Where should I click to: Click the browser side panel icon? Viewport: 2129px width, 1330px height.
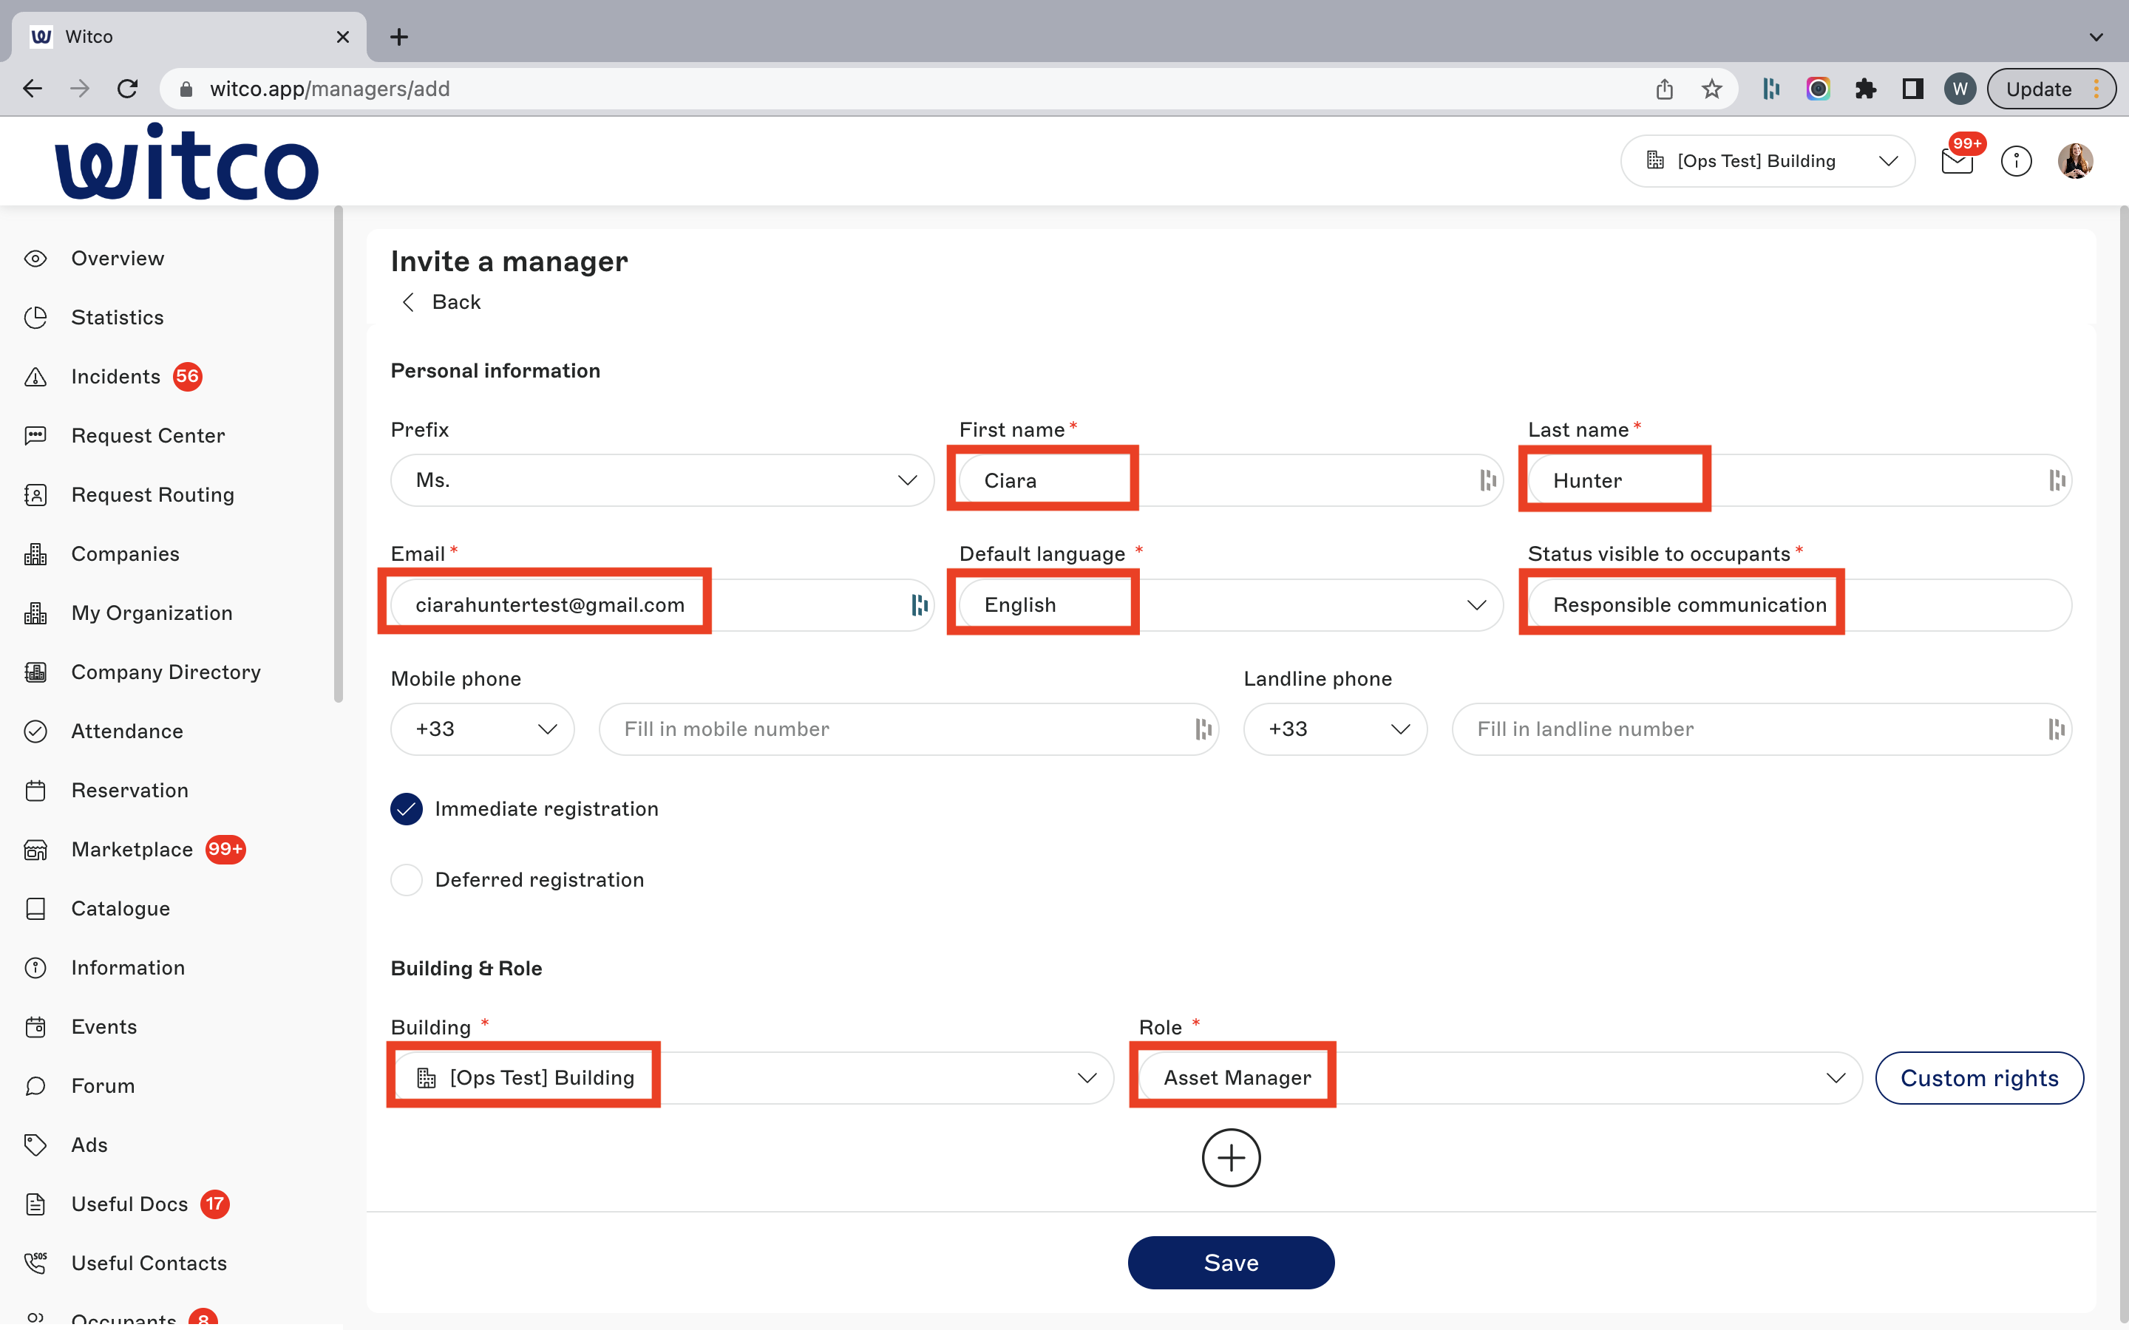click(x=1912, y=89)
